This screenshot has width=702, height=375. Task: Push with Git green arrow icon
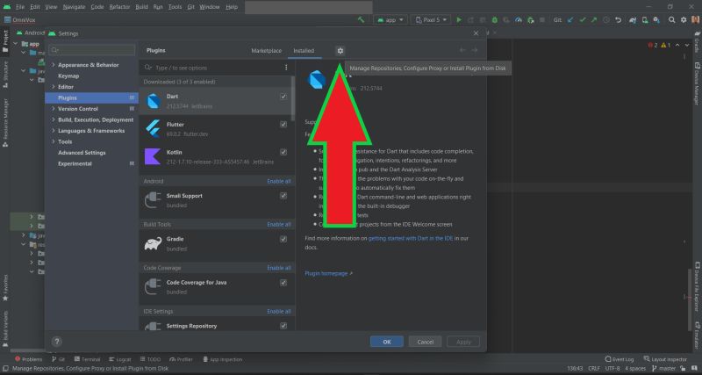(x=594, y=19)
